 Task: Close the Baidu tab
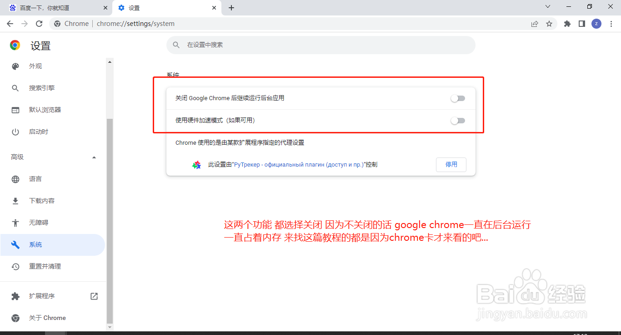[105, 8]
